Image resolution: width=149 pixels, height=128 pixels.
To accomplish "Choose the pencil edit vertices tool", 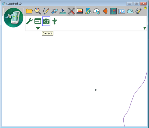I will pos(46,11).
